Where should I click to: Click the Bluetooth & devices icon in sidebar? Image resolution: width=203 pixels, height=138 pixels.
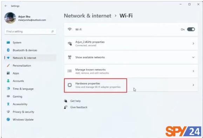pos(8,50)
